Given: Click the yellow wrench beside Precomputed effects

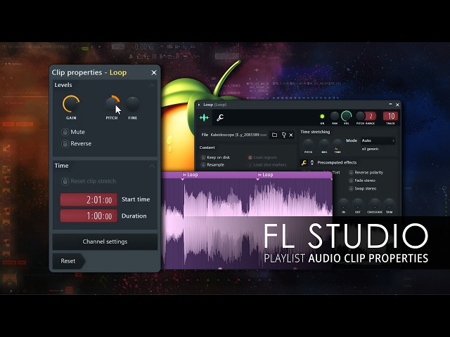Looking at the screenshot, I should (304, 163).
